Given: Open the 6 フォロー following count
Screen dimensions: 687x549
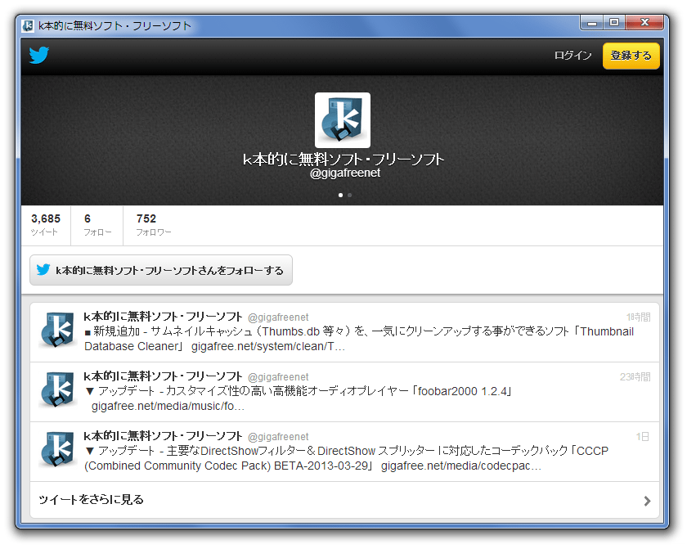Looking at the screenshot, I should (x=97, y=225).
